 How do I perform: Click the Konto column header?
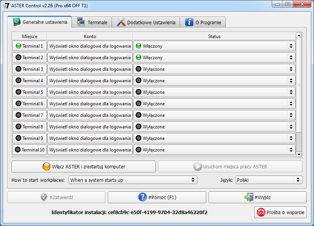click(90, 37)
